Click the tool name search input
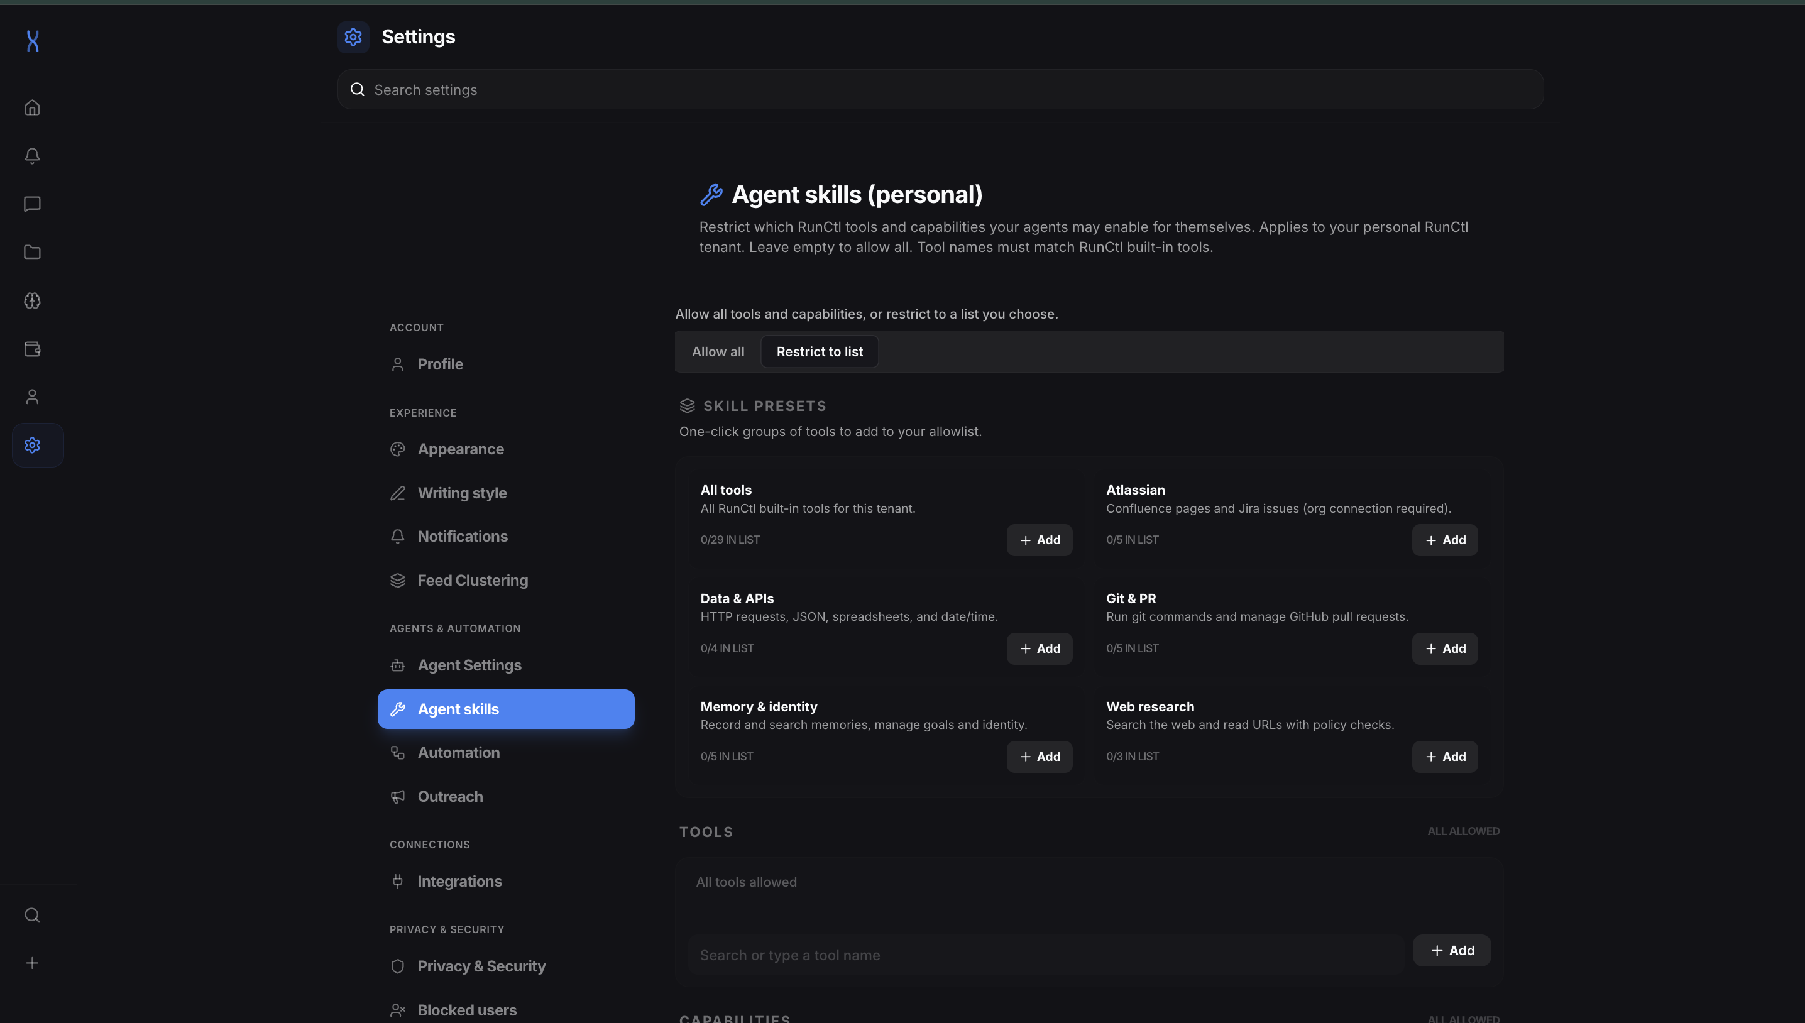 1046,955
